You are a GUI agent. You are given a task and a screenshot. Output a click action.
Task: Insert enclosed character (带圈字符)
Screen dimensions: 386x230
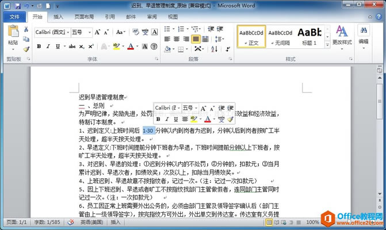point(154,46)
